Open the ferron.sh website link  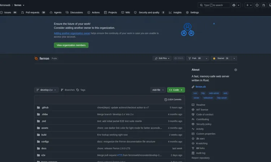[x=201, y=87]
